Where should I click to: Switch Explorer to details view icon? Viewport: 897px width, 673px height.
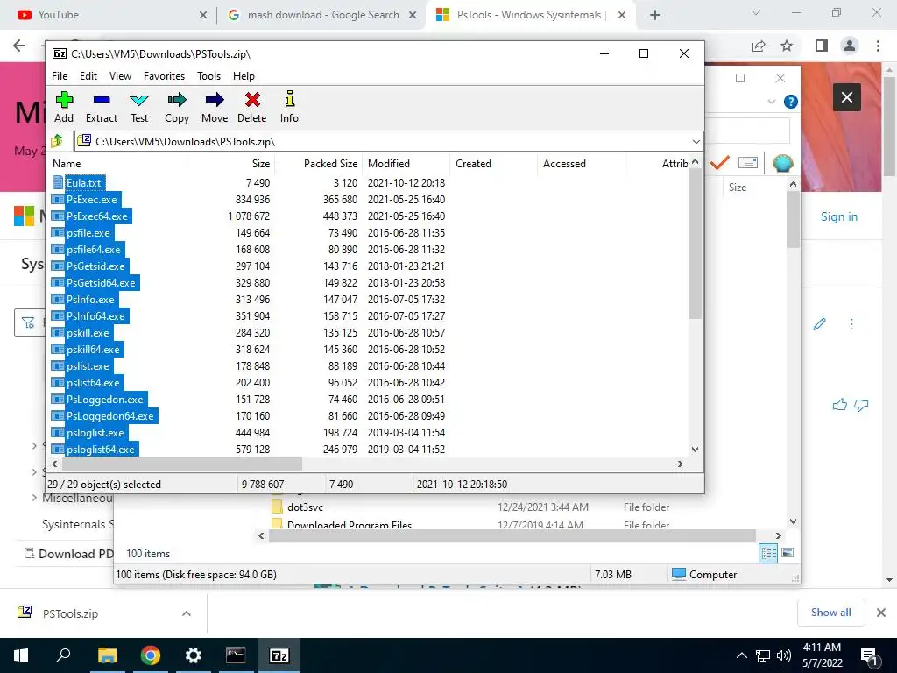(x=768, y=553)
